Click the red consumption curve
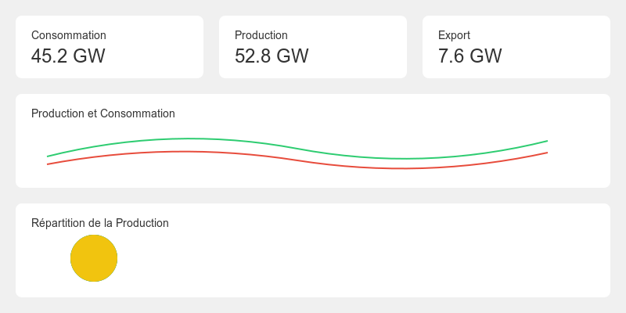This screenshot has width=626, height=313. pyautogui.click(x=297, y=160)
